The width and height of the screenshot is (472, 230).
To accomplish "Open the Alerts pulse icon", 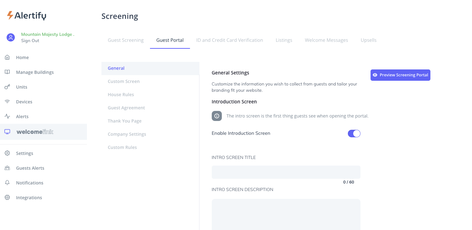I will point(7,117).
